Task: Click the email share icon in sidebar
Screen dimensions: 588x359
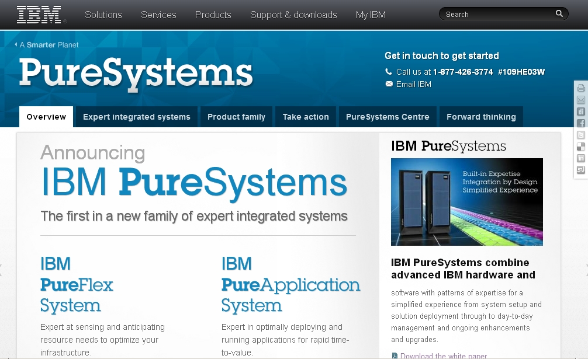Action: point(581,100)
